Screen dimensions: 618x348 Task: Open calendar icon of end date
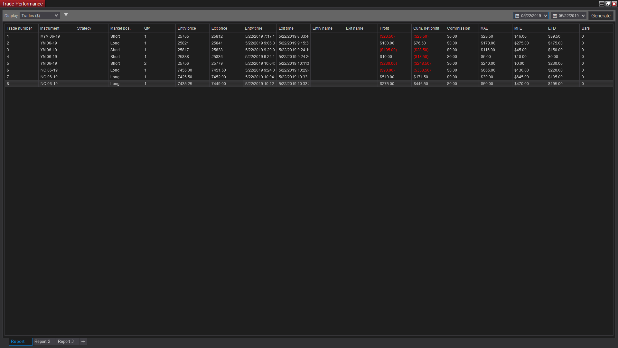click(555, 16)
